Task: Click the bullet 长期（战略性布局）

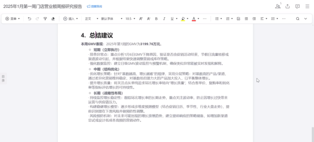Action: [108, 93]
